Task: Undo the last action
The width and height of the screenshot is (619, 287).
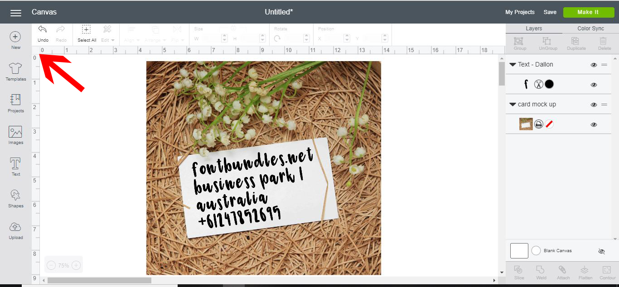Action: click(43, 34)
